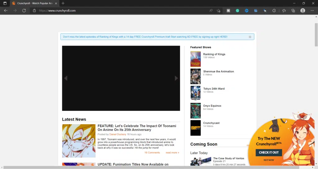
Task: Select the Crunchyroll browser tab
Action: [34, 3]
